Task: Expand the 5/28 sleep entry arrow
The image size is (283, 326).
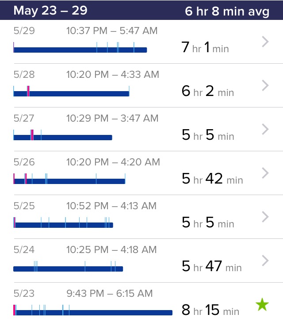Action: click(x=265, y=85)
